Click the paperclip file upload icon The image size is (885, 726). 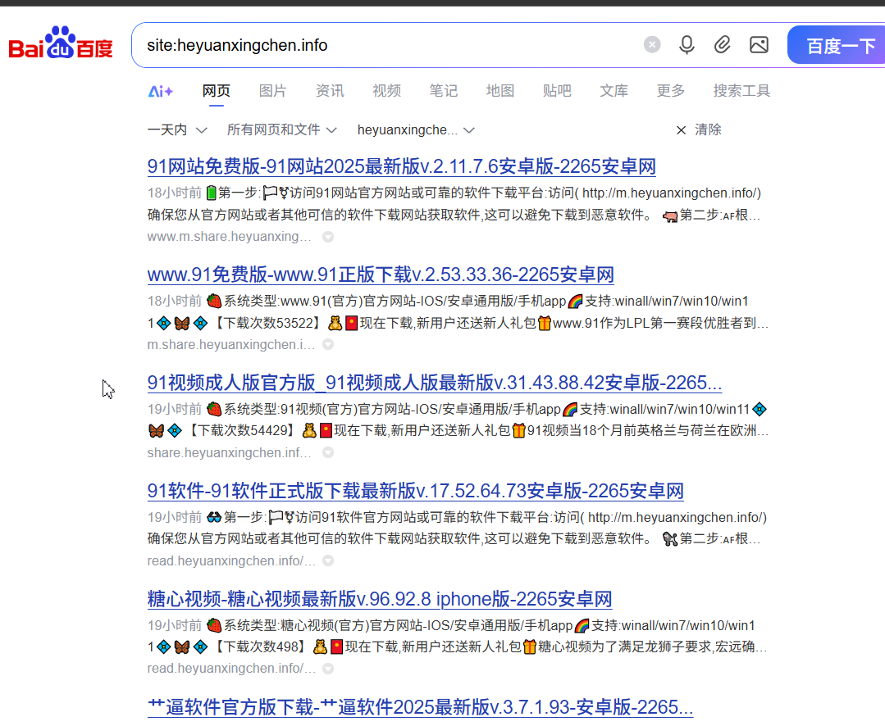tap(723, 45)
